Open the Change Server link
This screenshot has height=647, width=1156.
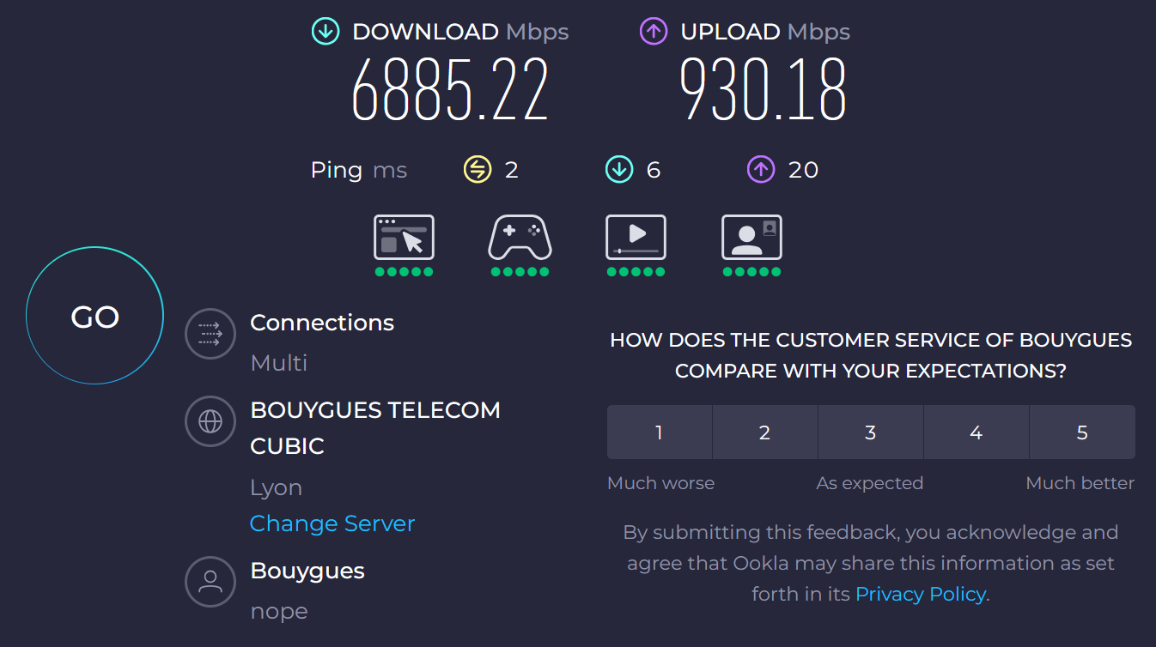point(332,523)
